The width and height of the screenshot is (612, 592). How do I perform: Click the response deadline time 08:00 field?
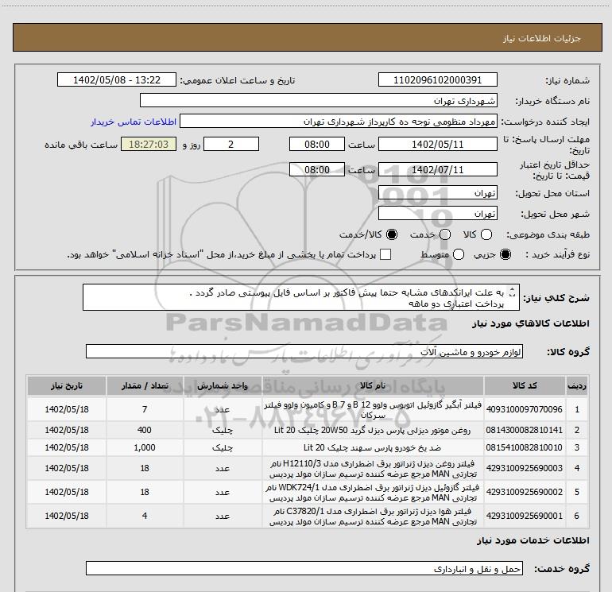click(317, 144)
